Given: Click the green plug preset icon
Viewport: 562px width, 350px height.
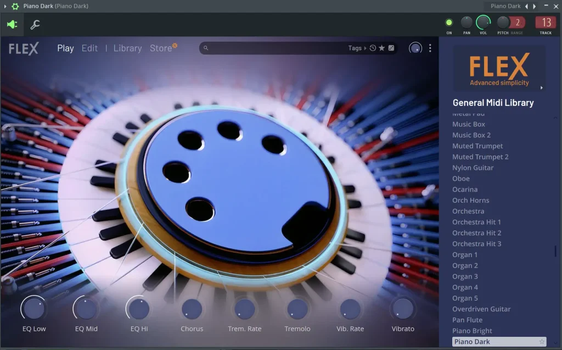Looking at the screenshot, I should [x=12, y=24].
